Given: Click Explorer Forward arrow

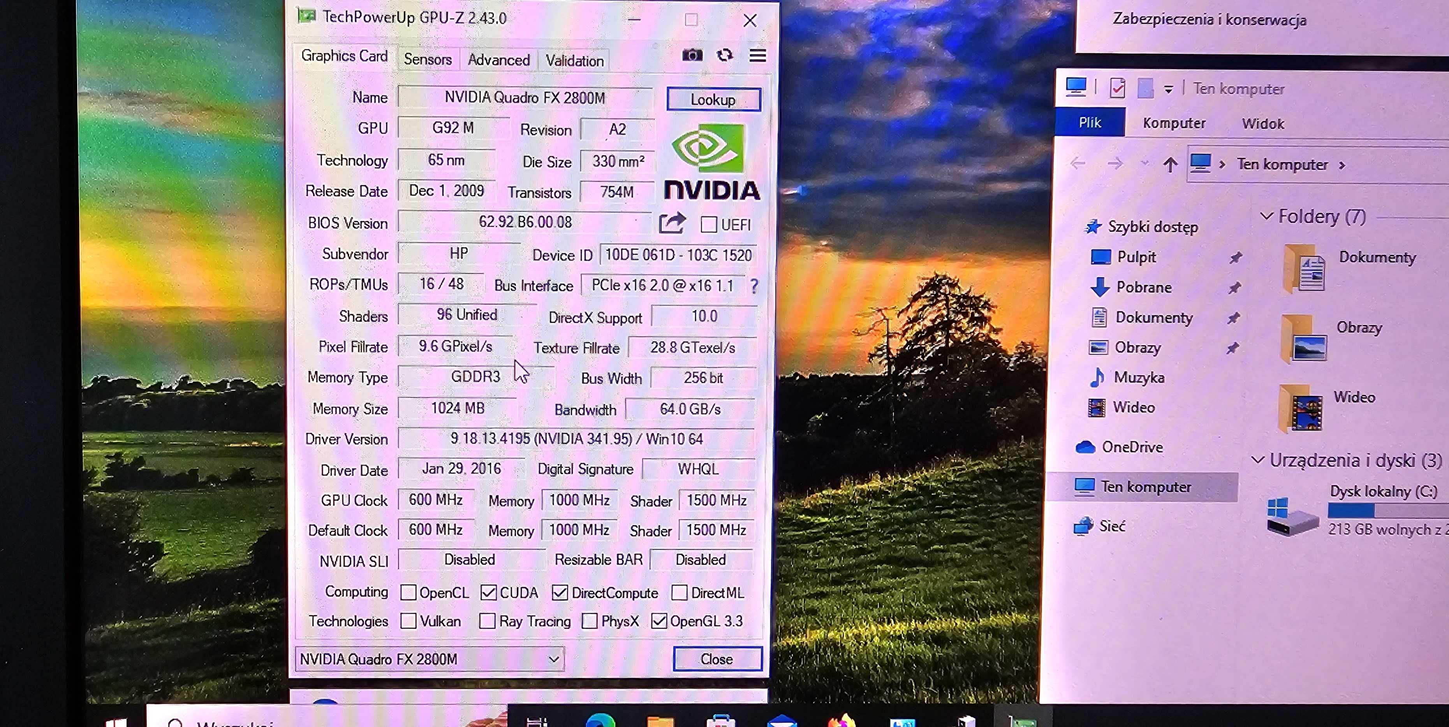Looking at the screenshot, I should [1114, 163].
